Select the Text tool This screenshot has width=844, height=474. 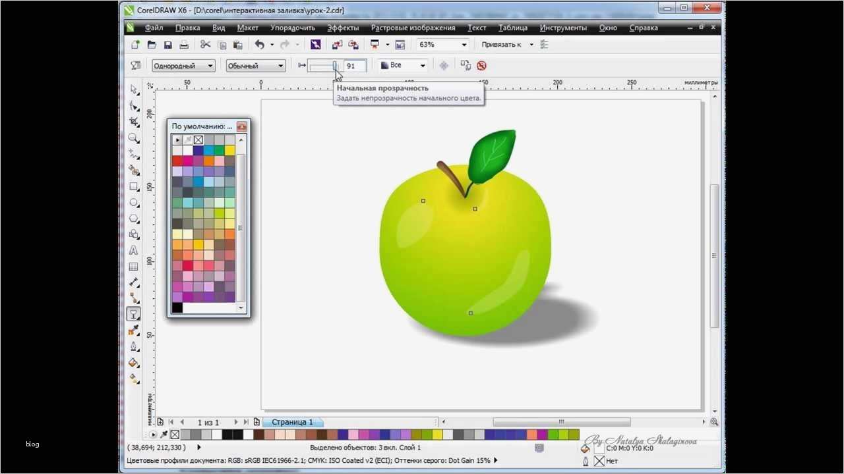[x=134, y=250]
